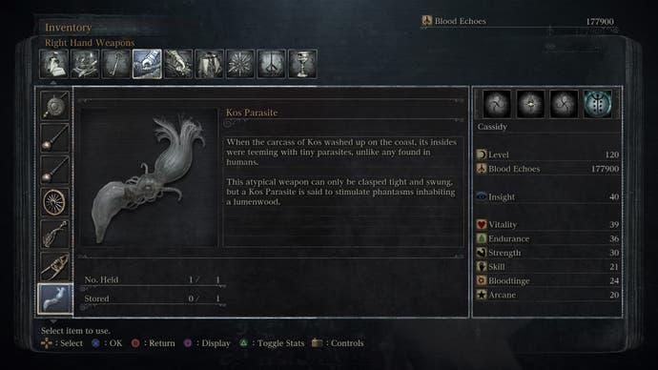Select the first spiked mace weapon slot
658x370 pixels.
[x=54, y=137]
